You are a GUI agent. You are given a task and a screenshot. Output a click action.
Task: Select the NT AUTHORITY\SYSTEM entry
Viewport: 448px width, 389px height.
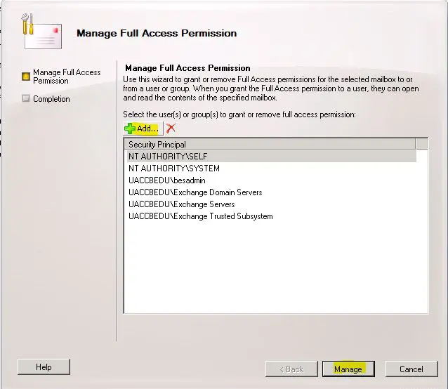174,169
